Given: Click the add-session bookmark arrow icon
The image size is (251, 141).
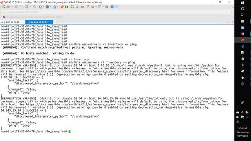Looking at the screenshot, I should (4, 17).
